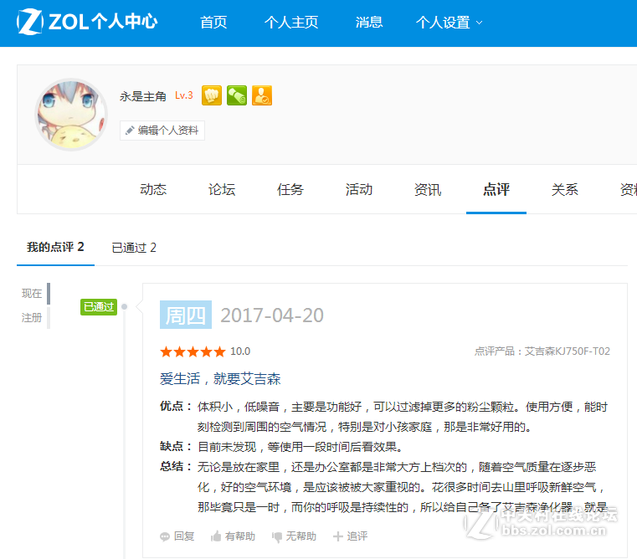
Task: Switch to the 活动 tab
Action: pyautogui.click(x=359, y=189)
